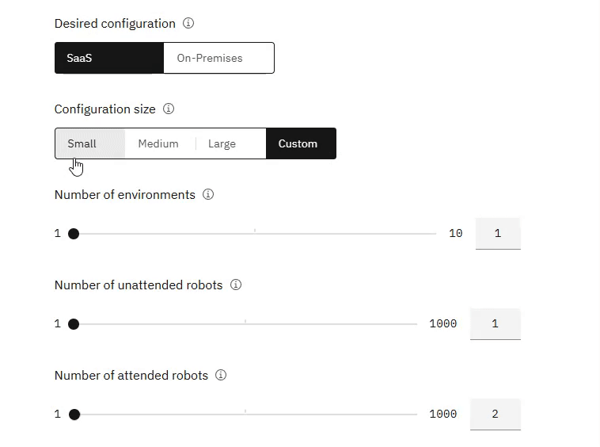The image size is (600, 447).
Task: Pick the Large configuration size
Action: tap(231, 143)
